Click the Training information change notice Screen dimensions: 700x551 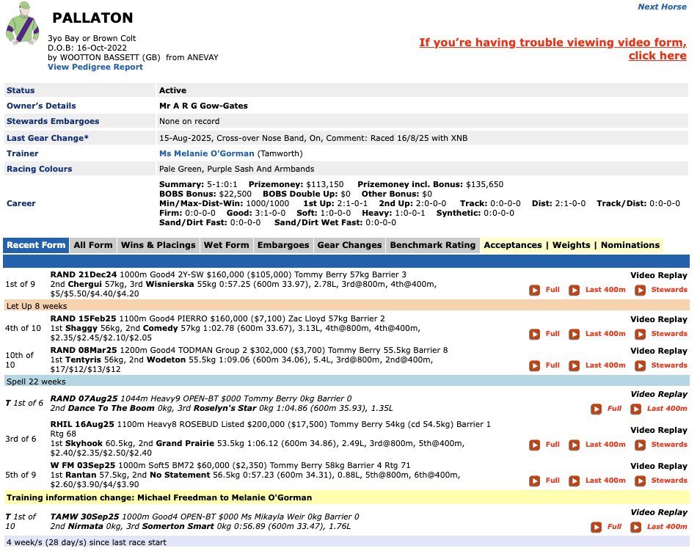[x=346, y=497]
